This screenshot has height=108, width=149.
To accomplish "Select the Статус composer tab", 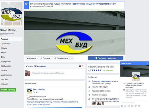I will pyautogui.click(x=30, y=66).
